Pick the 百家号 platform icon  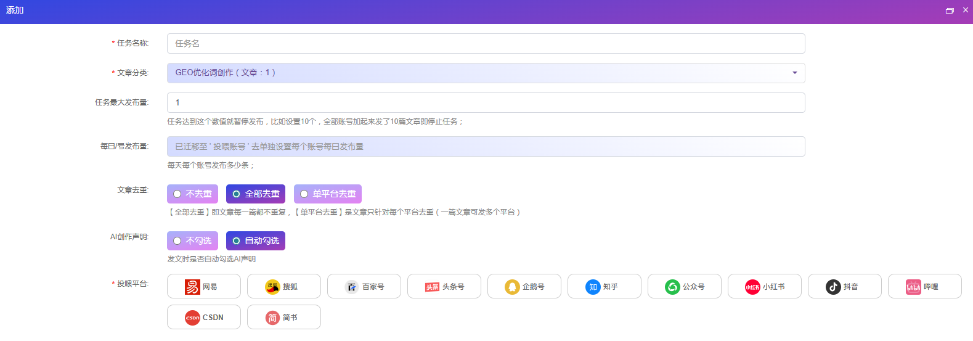click(352, 287)
